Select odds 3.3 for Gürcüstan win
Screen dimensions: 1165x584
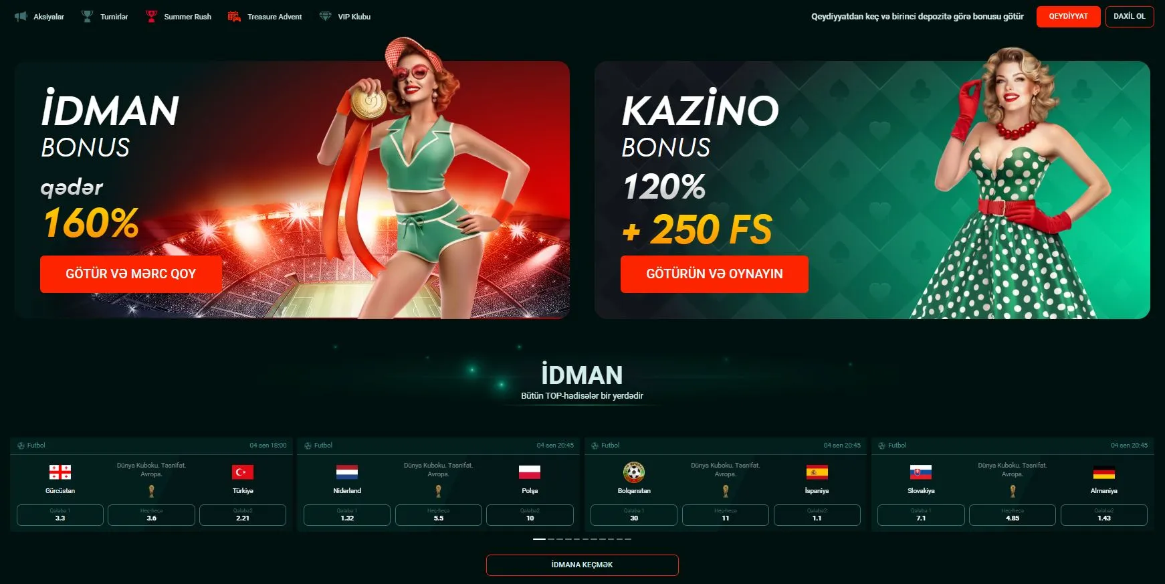pyautogui.click(x=60, y=515)
